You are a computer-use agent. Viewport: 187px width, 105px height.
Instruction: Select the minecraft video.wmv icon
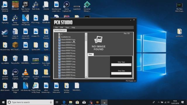click(25, 34)
